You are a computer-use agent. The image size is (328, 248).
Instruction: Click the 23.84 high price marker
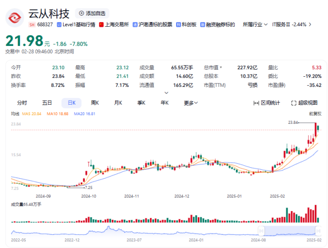pos(293,122)
